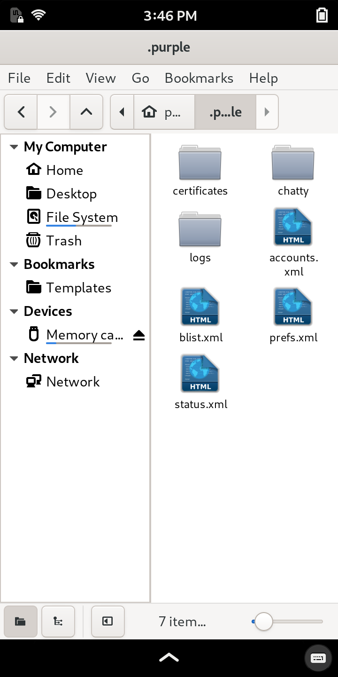Image resolution: width=338 pixels, height=677 pixels.
Task: Open the View menu
Action: (100, 78)
